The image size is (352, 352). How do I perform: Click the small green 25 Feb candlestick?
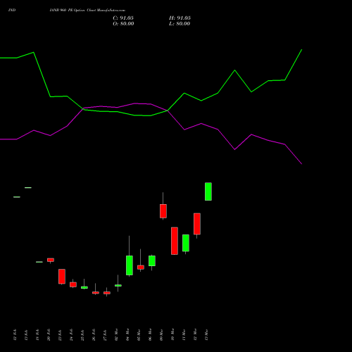point(84,287)
